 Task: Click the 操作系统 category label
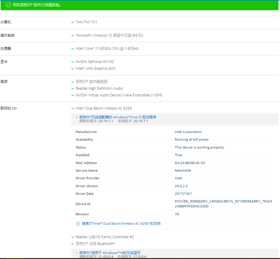click(x=8, y=35)
